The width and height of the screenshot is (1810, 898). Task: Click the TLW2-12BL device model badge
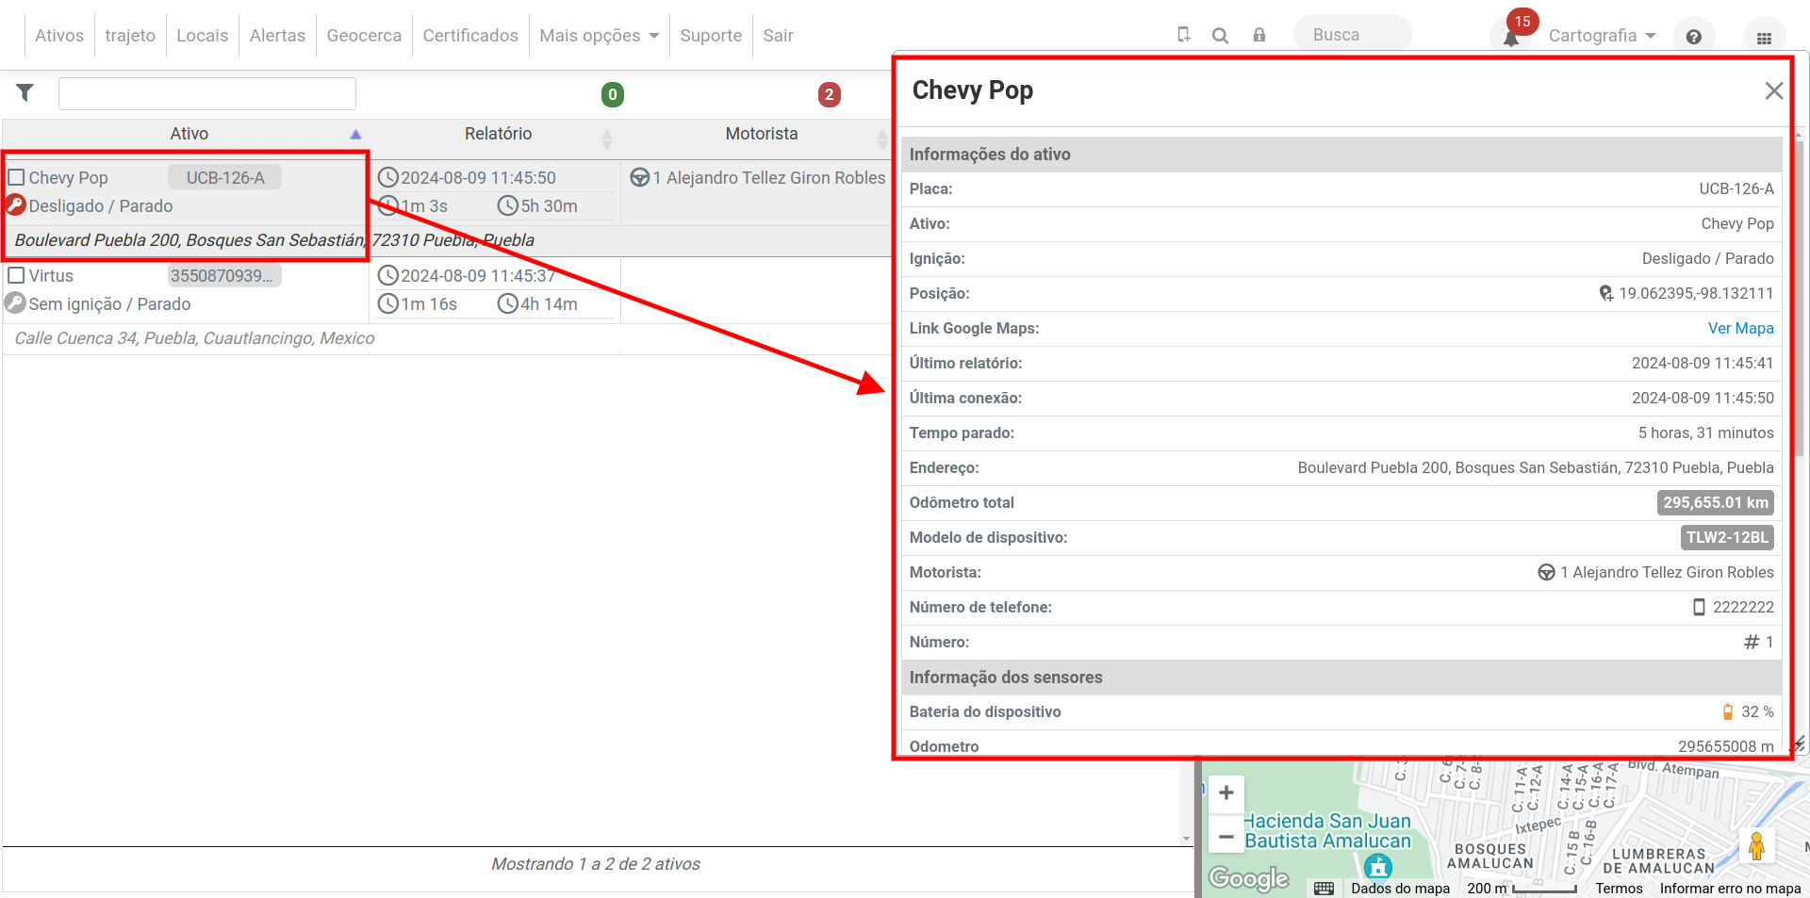[x=1727, y=537]
